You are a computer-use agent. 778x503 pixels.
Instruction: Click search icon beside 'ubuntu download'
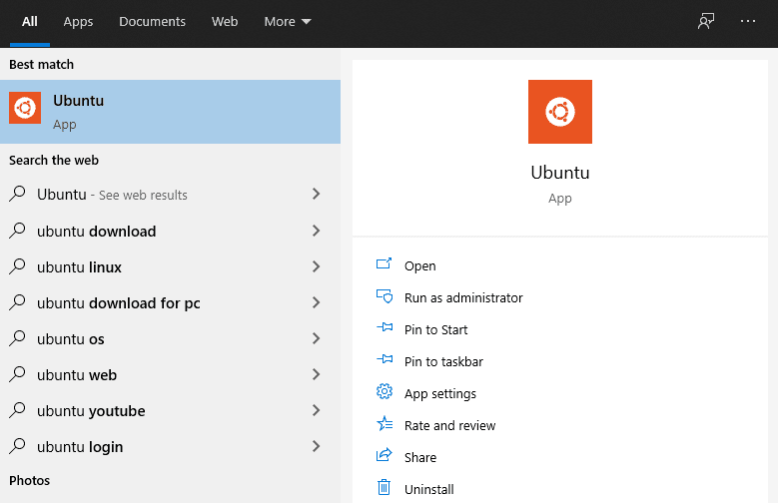click(x=17, y=231)
